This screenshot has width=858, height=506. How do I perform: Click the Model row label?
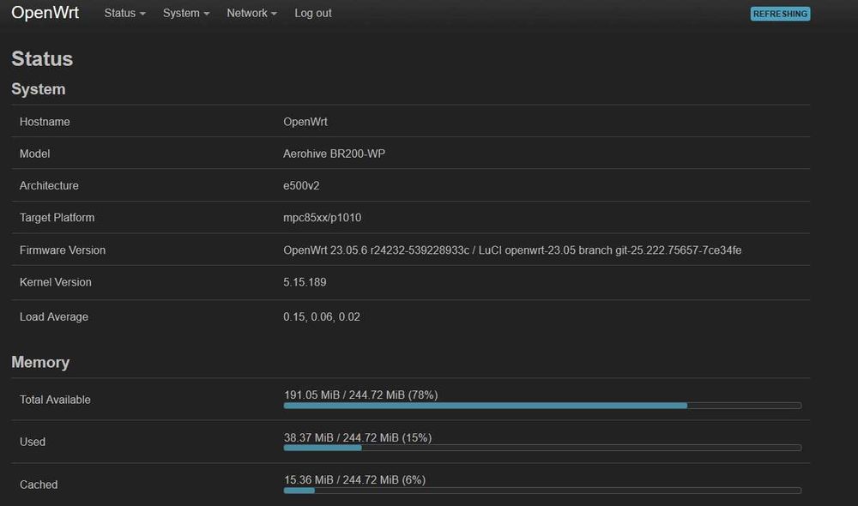(34, 154)
